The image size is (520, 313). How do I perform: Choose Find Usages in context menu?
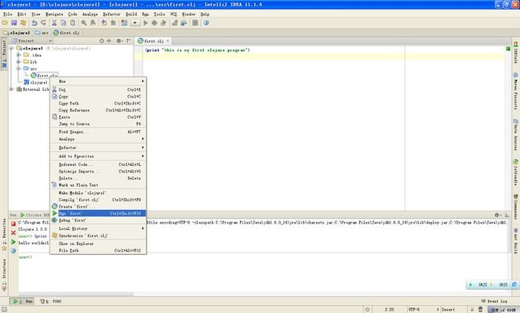[98, 132]
